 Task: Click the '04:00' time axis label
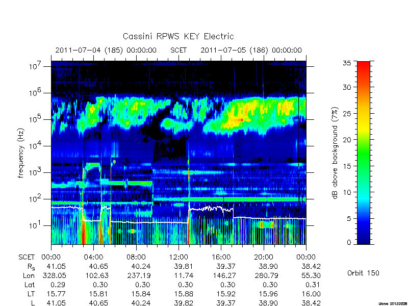click(x=93, y=258)
